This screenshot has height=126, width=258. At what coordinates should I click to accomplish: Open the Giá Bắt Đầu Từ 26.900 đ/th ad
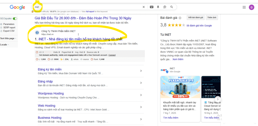coord(83,18)
